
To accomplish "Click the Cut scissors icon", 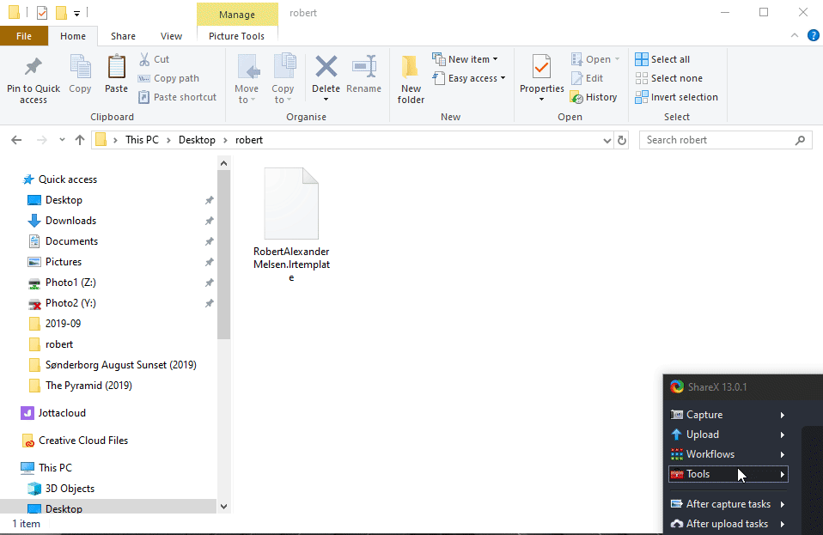I will coord(144,59).
